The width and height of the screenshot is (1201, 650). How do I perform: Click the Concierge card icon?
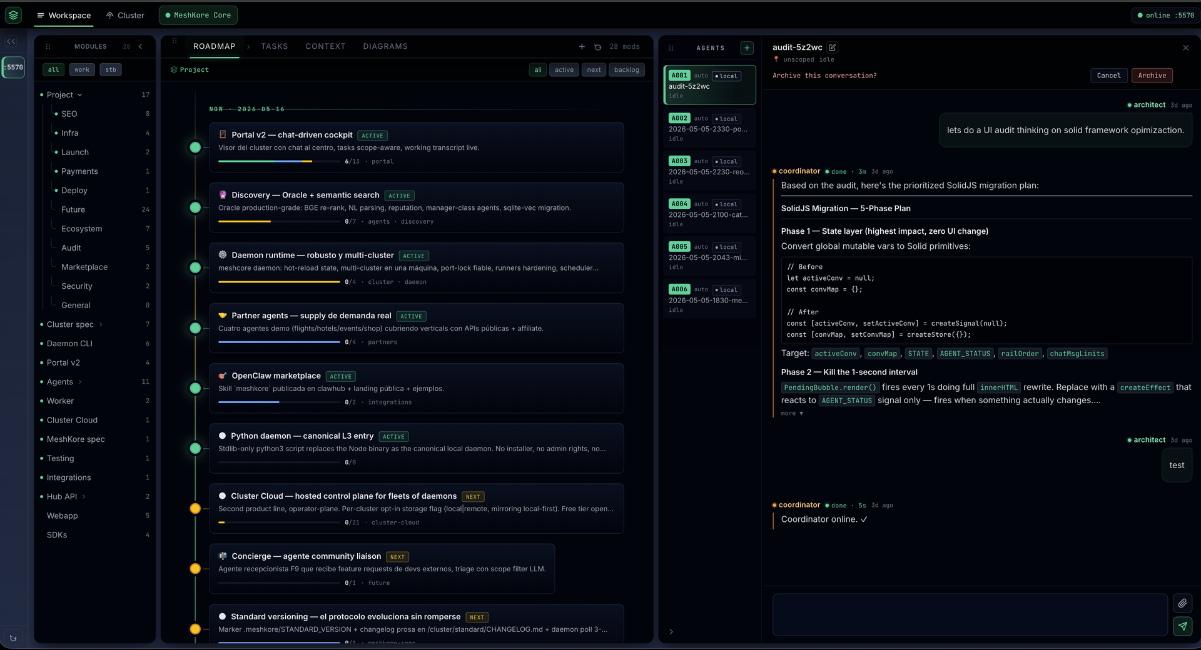click(223, 556)
